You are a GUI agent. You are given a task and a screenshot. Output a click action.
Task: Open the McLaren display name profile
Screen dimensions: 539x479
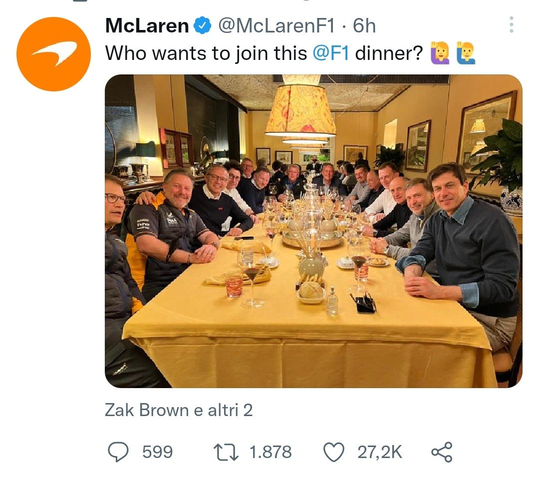[x=147, y=26]
